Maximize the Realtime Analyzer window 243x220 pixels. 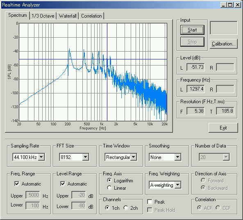[x=230, y=5]
